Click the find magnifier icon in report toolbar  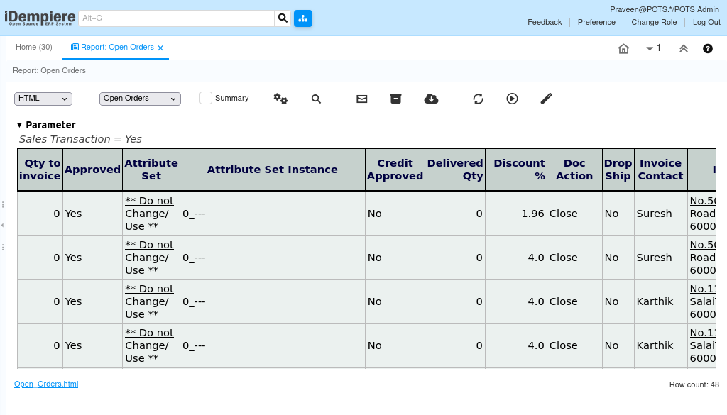tap(316, 99)
